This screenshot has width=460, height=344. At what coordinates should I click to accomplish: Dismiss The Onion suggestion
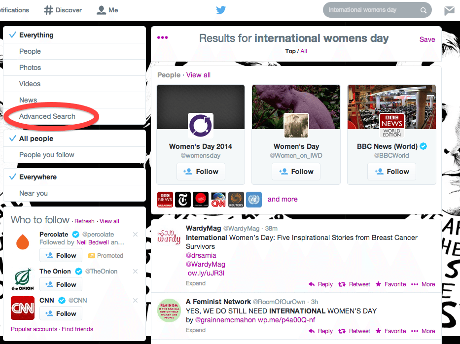(x=135, y=271)
